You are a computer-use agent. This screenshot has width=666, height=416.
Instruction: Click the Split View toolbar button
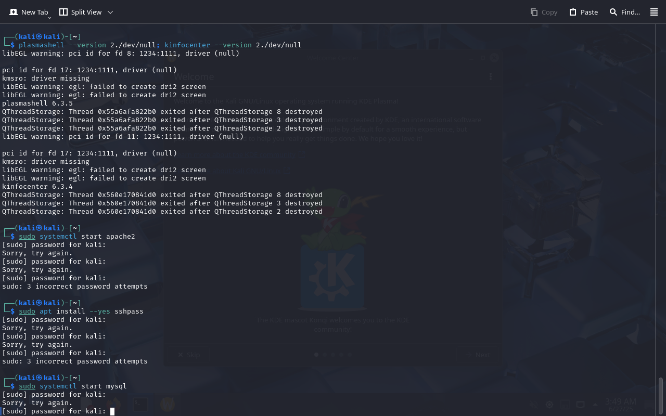click(81, 12)
